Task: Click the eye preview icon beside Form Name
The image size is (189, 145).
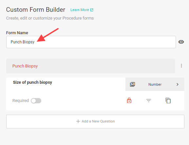Action: [181, 42]
